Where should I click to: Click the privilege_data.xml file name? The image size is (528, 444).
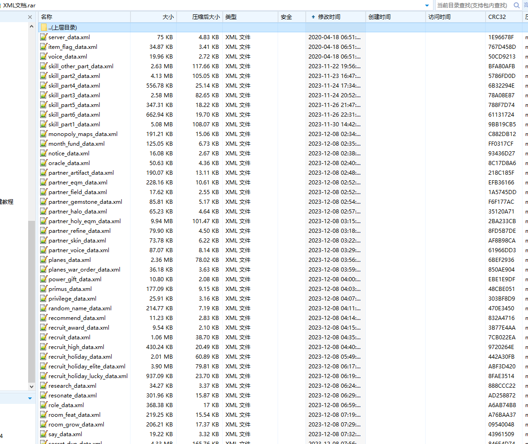[x=72, y=299]
